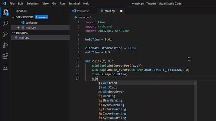Viewport: 216px width, 121px height.
Task: Open the Run menu
Action: [62, 4]
